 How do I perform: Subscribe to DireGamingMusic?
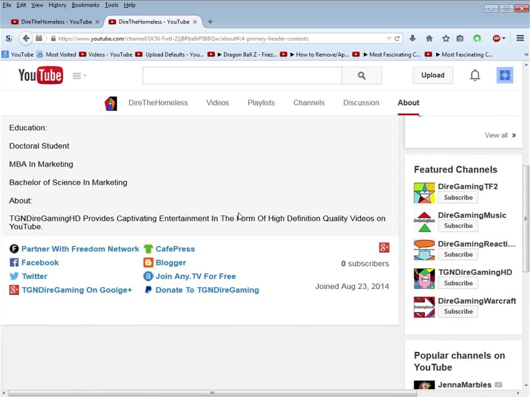tap(458, 226)
